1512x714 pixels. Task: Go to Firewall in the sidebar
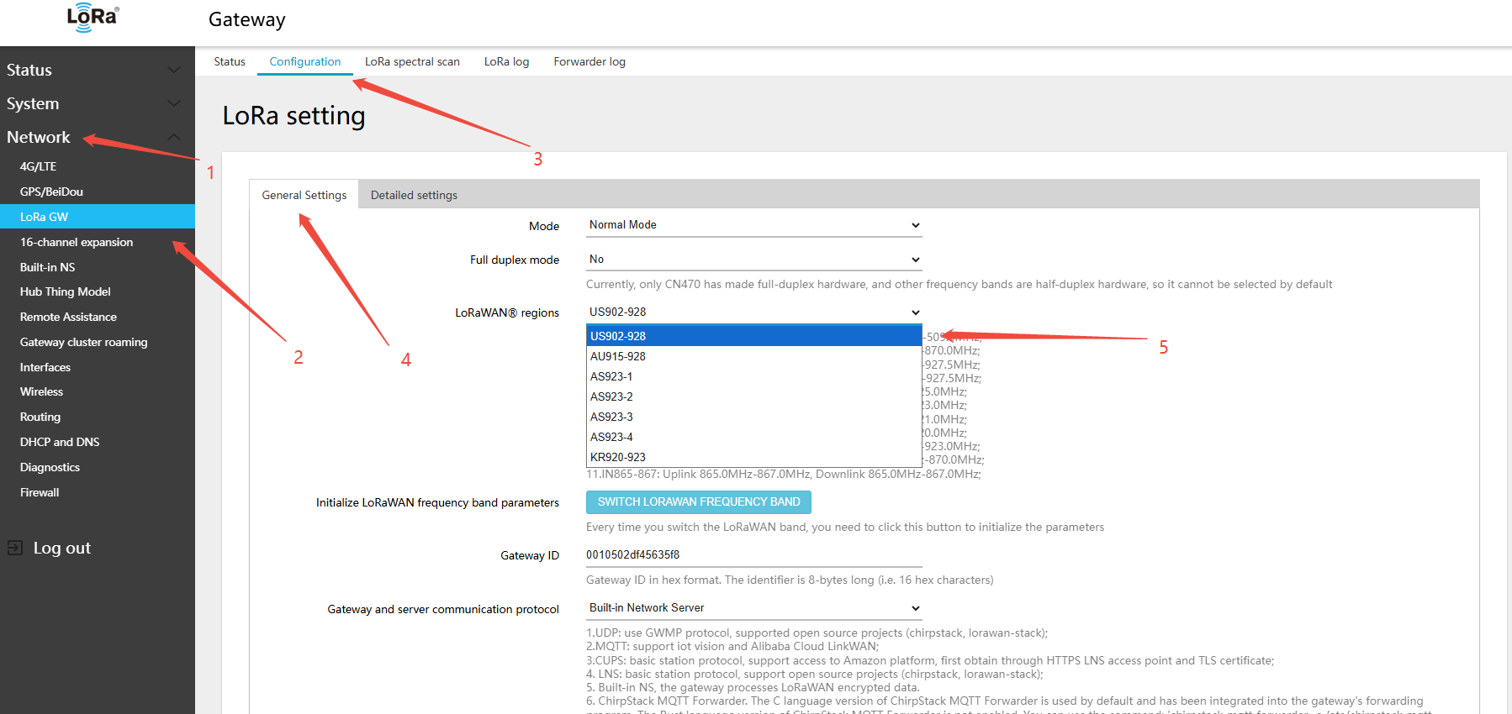40,492
